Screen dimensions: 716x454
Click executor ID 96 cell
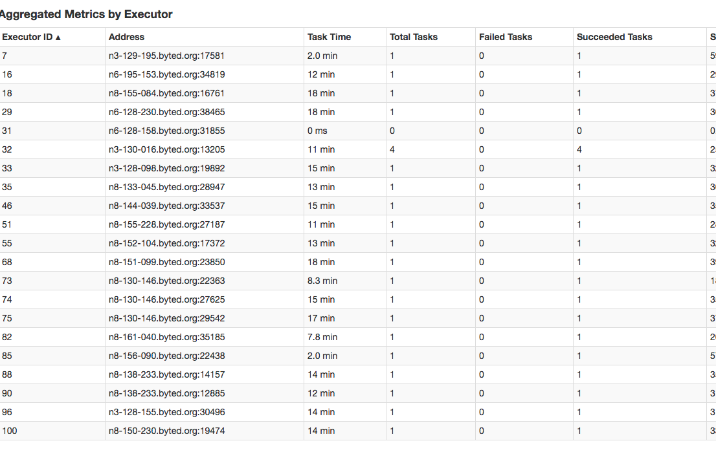point(52,412)
